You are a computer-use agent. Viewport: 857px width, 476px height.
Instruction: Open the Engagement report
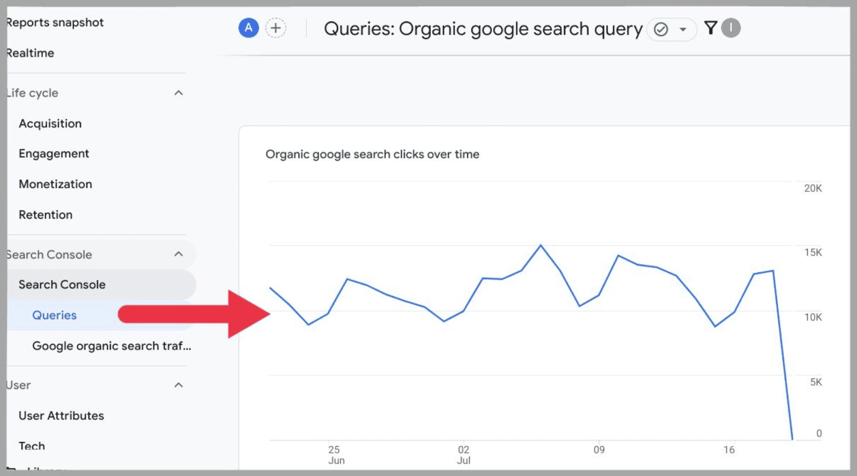point(54,153)
